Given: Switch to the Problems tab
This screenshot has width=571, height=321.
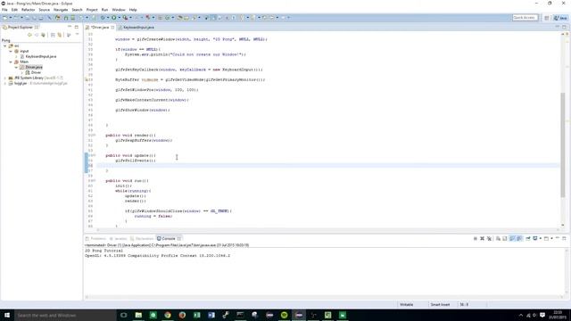Looking at the screenshot, I should (95, 239).
